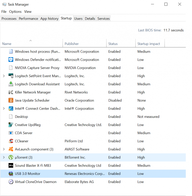Open the Options menu
192x196 pixels.
pos(15,11)
